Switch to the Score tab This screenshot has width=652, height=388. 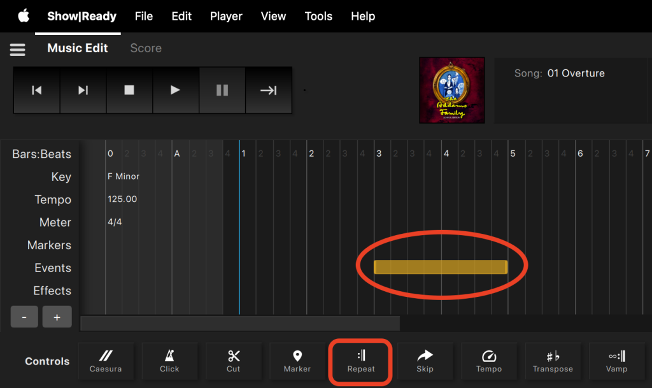(x=146, y=48)
